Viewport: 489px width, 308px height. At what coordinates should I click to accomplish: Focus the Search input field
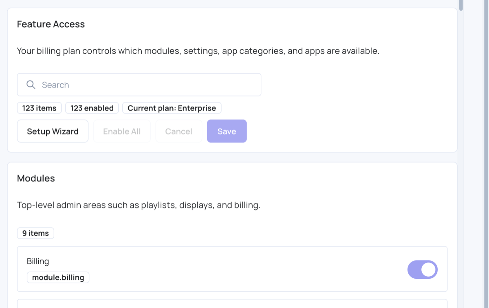139,85
